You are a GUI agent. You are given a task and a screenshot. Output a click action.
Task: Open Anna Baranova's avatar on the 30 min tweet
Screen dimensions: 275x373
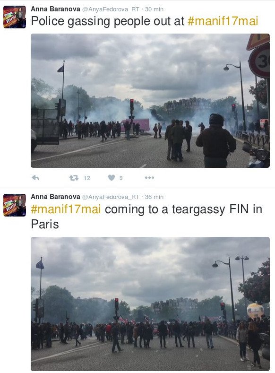(15, 17)
